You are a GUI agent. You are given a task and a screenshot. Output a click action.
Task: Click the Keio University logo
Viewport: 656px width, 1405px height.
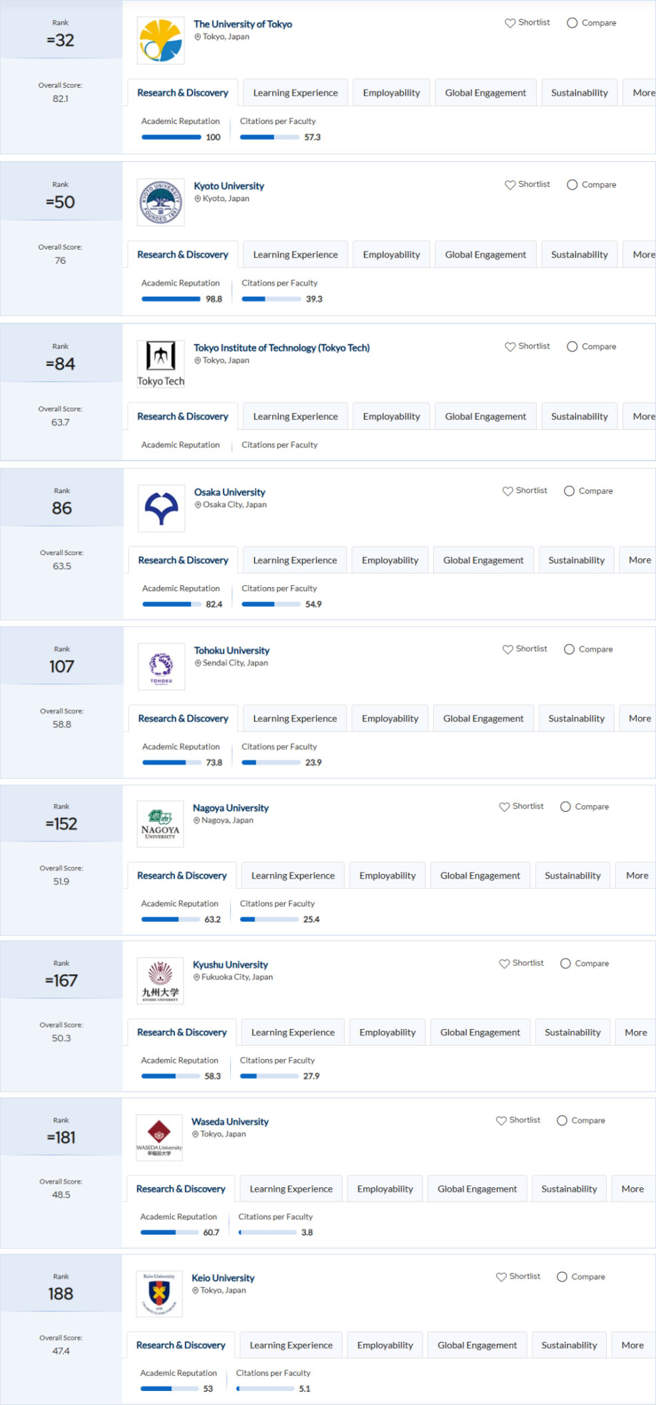pyautogui.click(x=159, y=1294)
